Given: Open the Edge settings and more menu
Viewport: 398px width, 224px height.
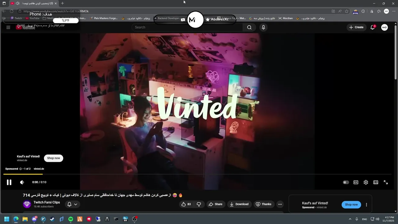Looking at the screenshot, I should pyautogui.click(x=394, y=11).
